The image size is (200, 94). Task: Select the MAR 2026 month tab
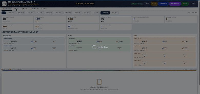[x=58, y=13]
